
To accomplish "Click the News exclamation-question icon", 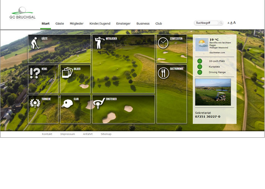I will coord(35,73).
